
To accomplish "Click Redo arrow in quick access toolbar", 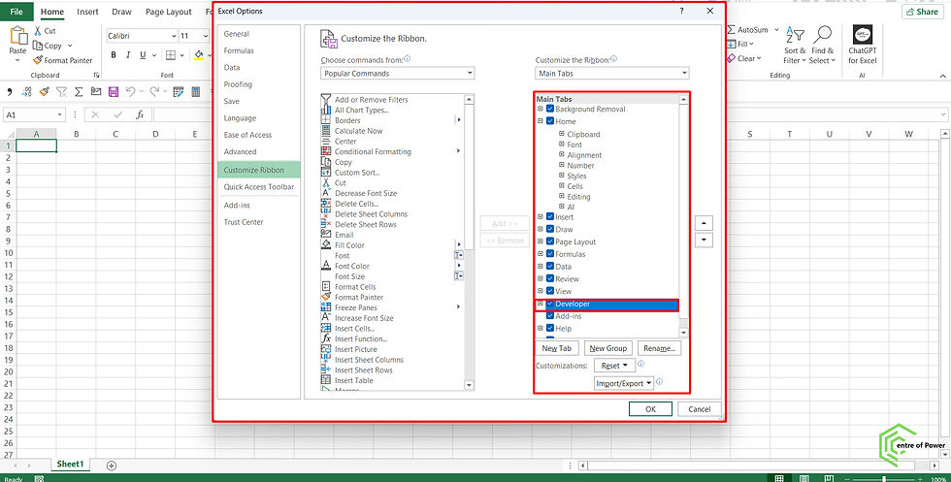I will pos(154,92).
